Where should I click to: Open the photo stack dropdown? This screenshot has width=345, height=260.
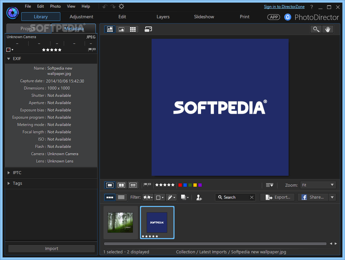[x=184, y=197]
